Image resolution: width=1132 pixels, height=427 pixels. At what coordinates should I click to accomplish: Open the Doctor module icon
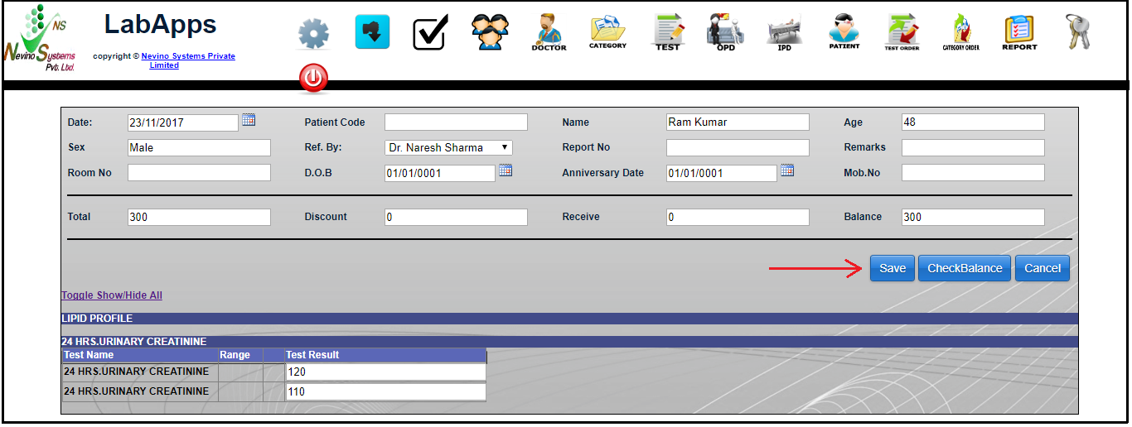(549, 32)
